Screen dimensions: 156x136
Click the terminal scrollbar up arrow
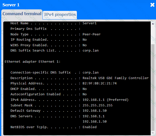point(153,24)
